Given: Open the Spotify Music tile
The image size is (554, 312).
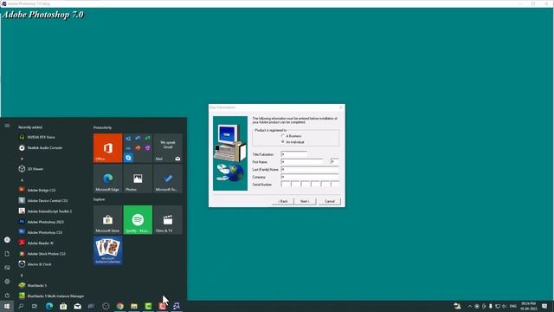Looking at the screenshot, I should coord(138,219).
